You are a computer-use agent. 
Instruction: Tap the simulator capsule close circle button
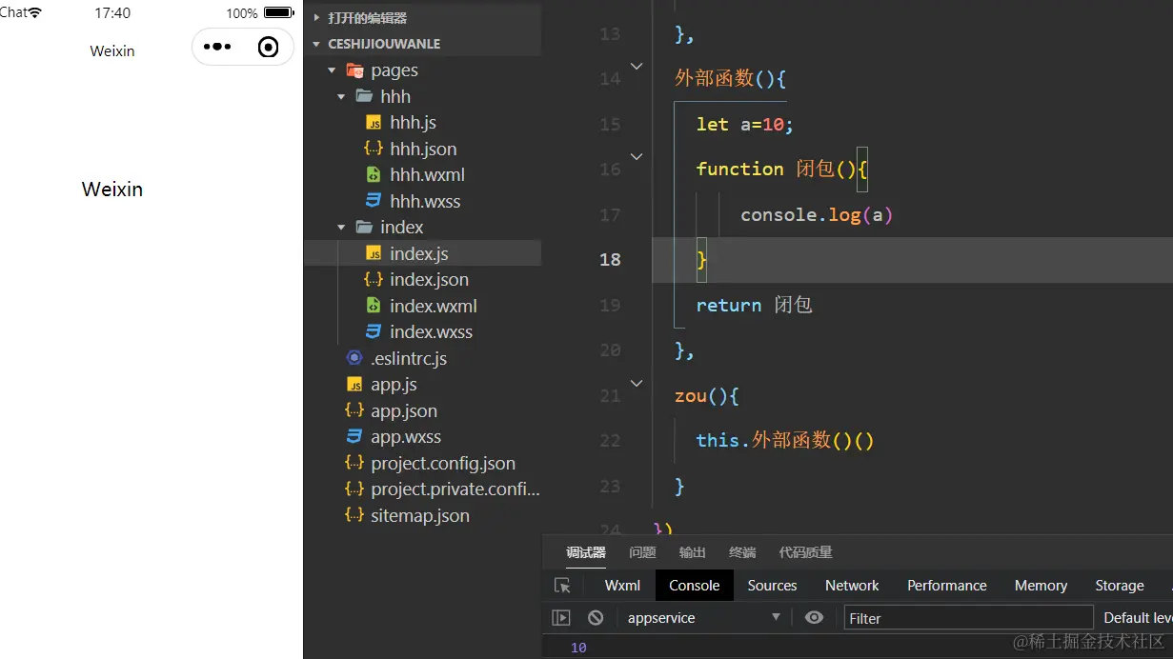click(269, 47)
